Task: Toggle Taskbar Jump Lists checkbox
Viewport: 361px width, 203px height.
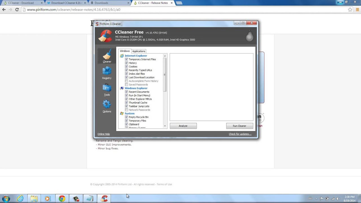Action: [126, 106]
